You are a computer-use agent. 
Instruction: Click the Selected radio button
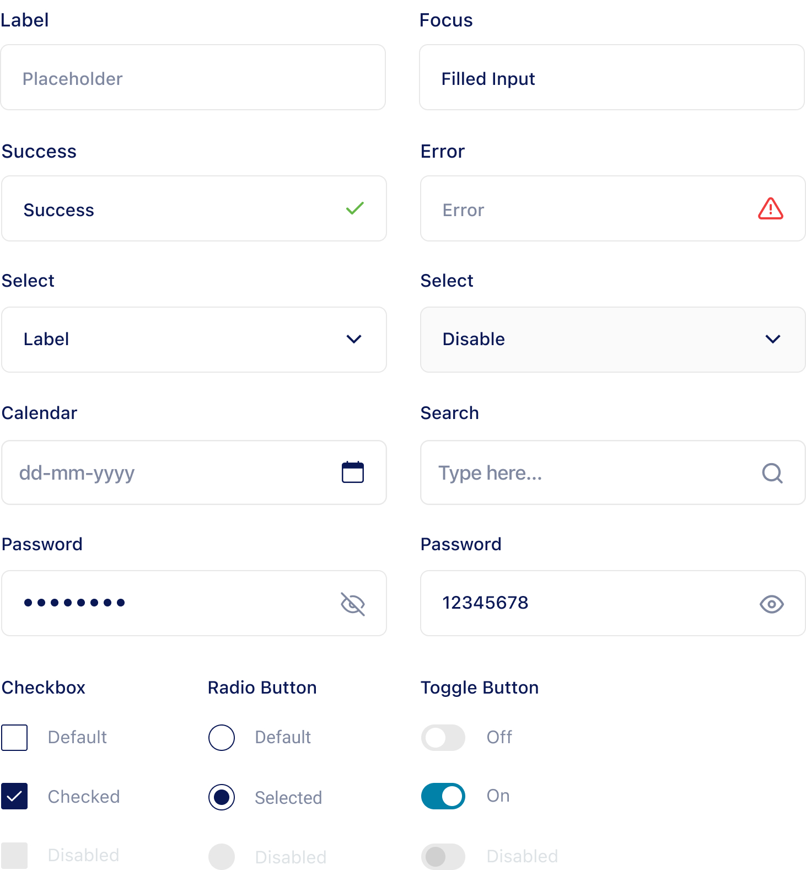tap(222, 797)
